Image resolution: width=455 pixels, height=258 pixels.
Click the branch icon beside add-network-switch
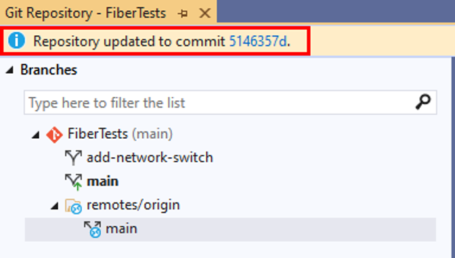[x=73, y=158]
